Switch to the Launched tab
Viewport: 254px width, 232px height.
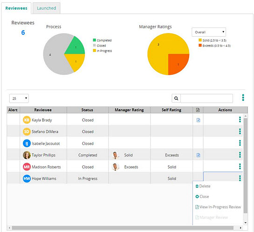pyautogui.click(x=46, y=8)
